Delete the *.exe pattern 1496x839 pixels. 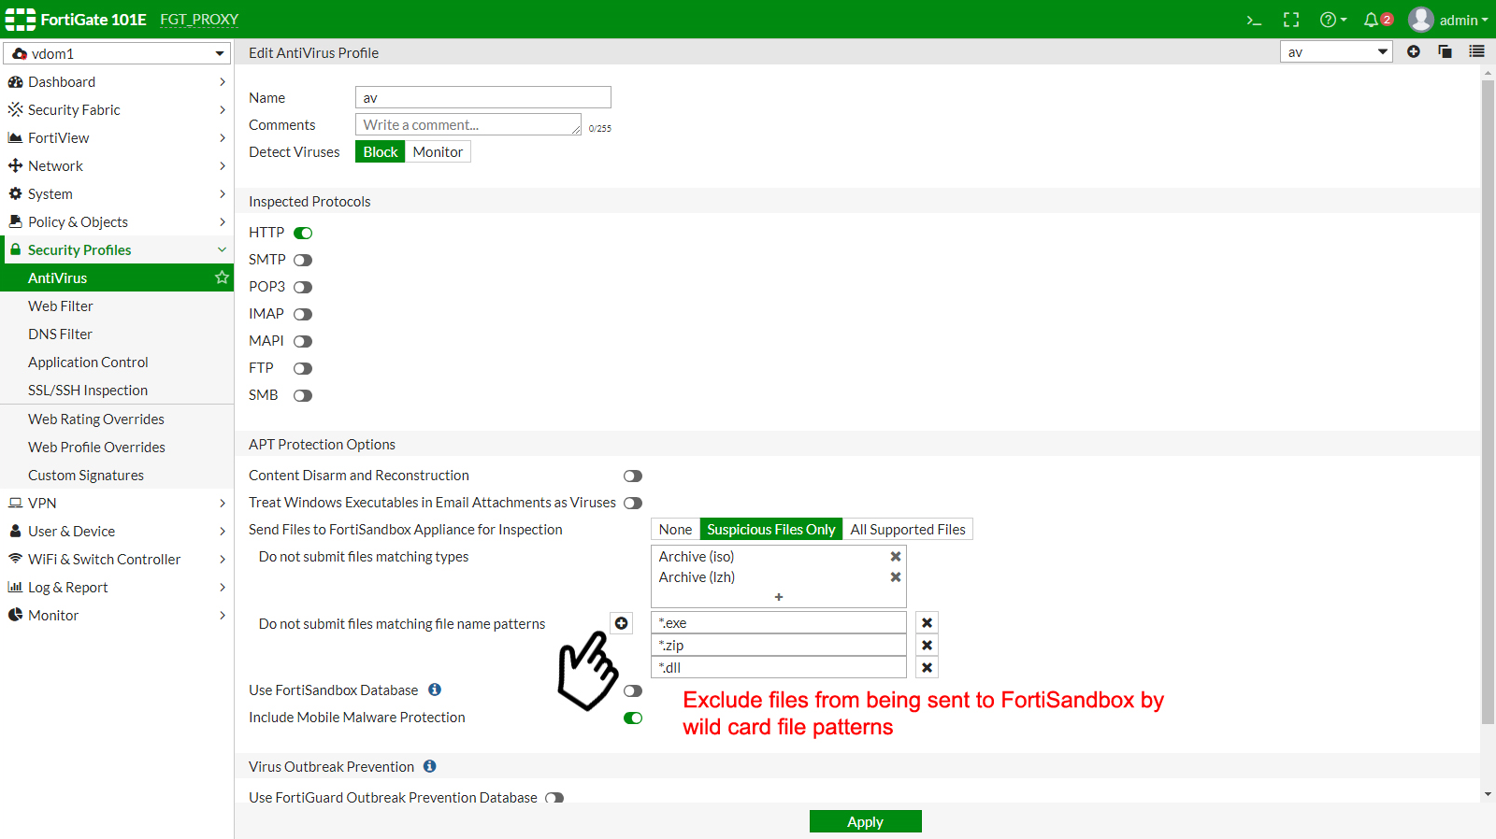point(927,623)
